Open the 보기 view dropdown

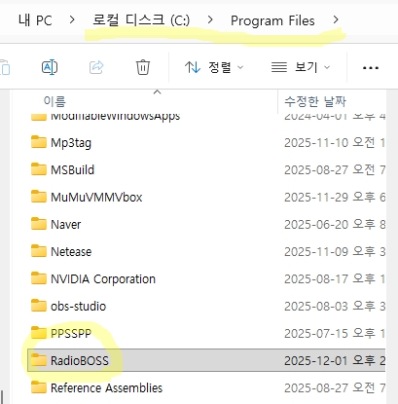tap(301, 67)
